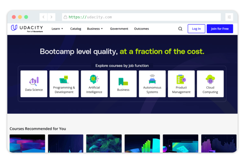The image size is (245, 163).
Task: Open the green polygon mesh course thumbnail
Action: click(x=104, y=143)
